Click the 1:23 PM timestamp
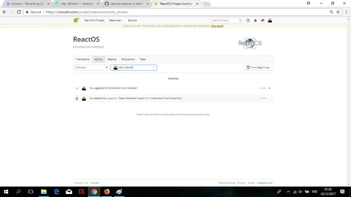Viewport: 351px width, 197px height. tap(262, 98)
